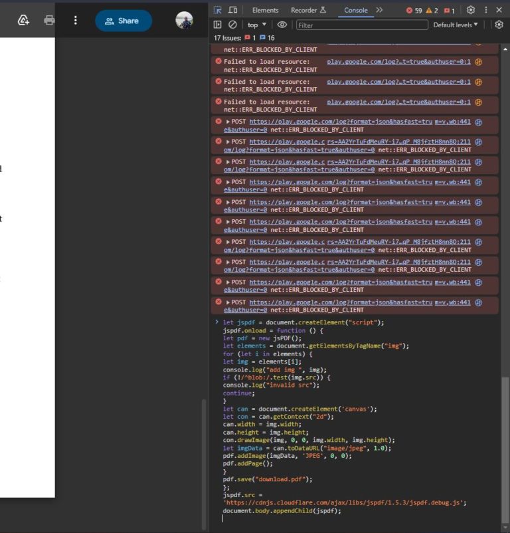Open DevTools three-dot customize menu
This screenshot has width=510, height=533.
pyautogui.click(x=485, y=10)
